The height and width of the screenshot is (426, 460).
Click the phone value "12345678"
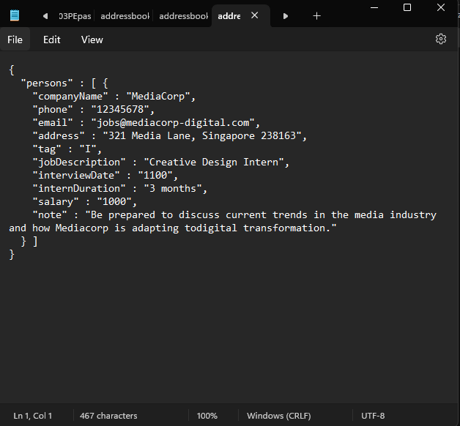[x=120, y=109]
